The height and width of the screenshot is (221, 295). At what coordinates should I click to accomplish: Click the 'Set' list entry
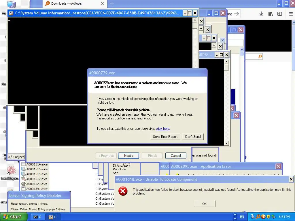(x=115, y=173)
